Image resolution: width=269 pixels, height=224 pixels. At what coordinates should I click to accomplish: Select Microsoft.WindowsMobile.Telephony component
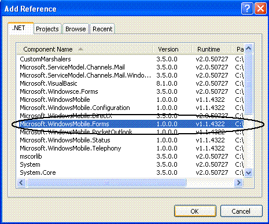(x=130, y=148)
